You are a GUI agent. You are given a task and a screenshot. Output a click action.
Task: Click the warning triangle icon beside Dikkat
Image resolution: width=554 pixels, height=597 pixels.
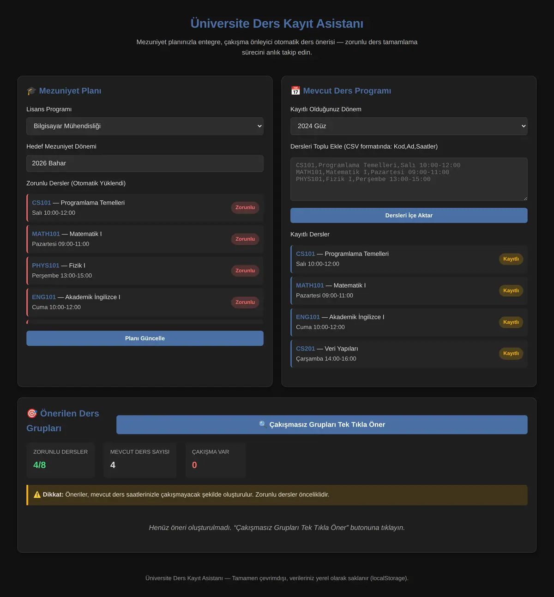[x=37, y=494]
